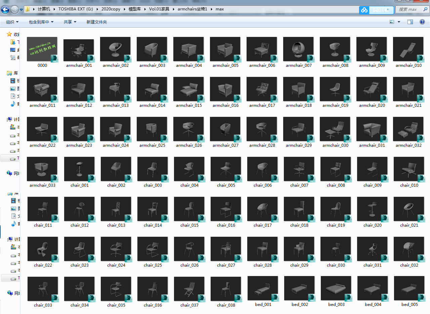This screenshot has height=314, width=430.
Task: Expand the arrow after armchairs坐椅1 breadcrumb
Action: click(x=212, y=9)
